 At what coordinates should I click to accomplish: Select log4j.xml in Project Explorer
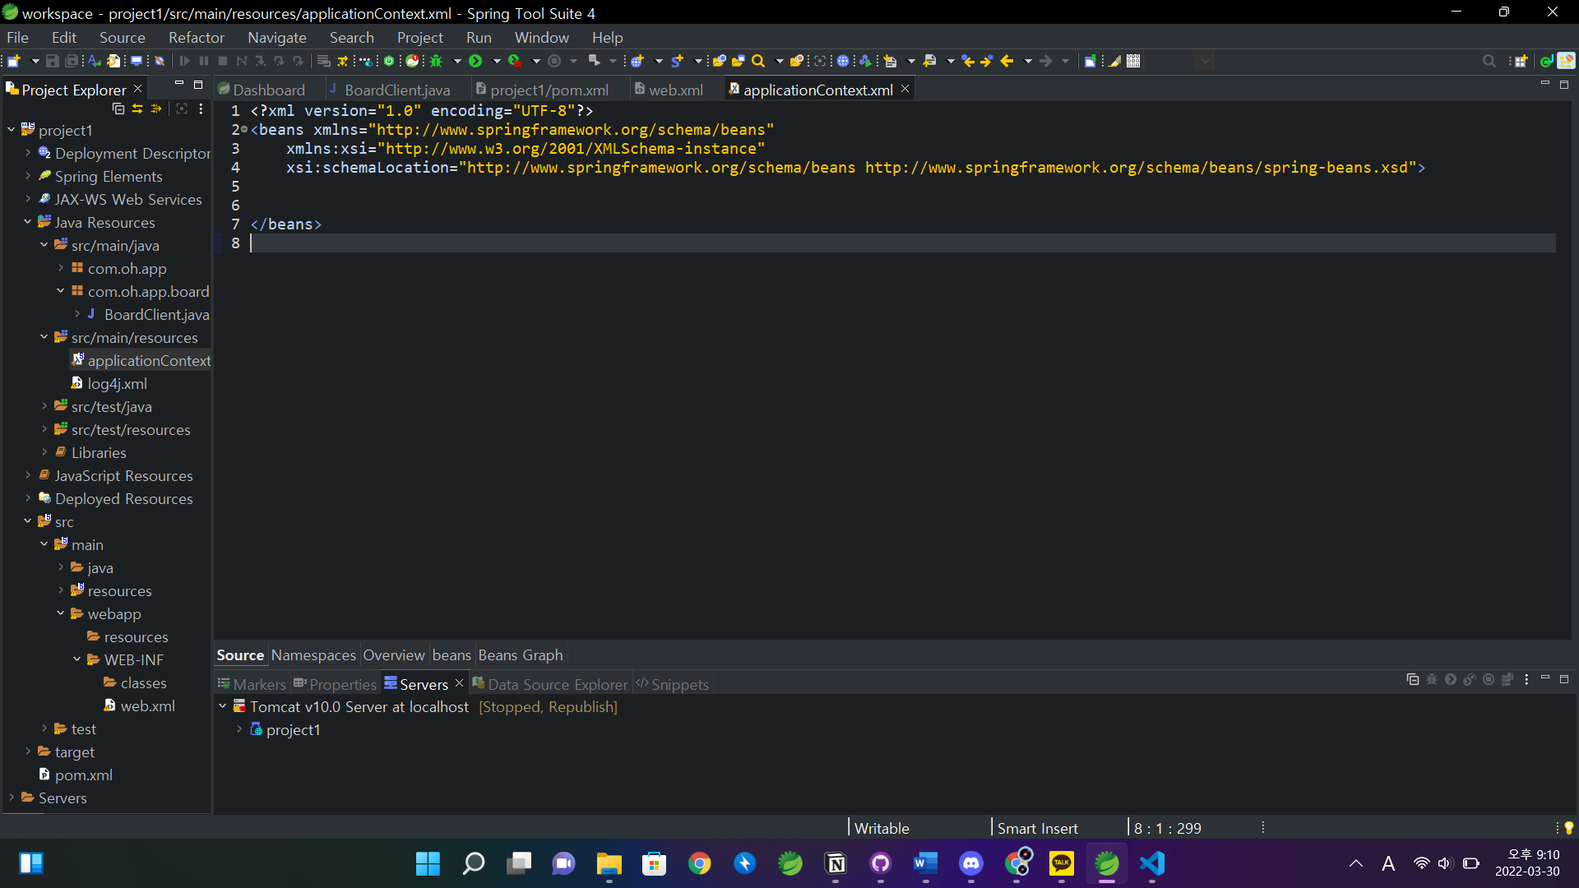[117, 384]
